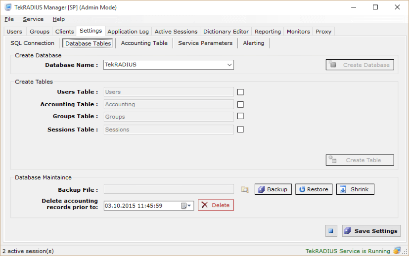Screen dimensions: 409x256
Task: Select the Settings tab
Action: pos(91,31)
